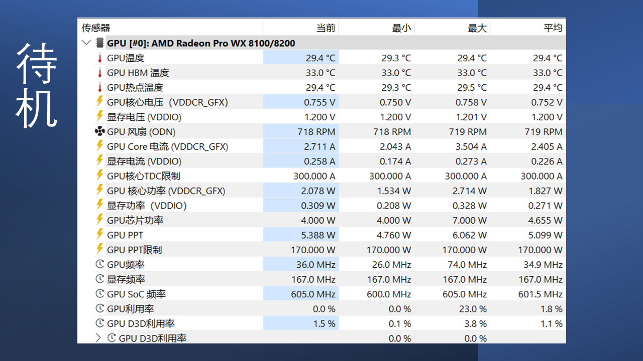This screenshot has width=643, height=361.
Task: Click the lightning icon for GPU芯片功率
Action: [99, 220]
